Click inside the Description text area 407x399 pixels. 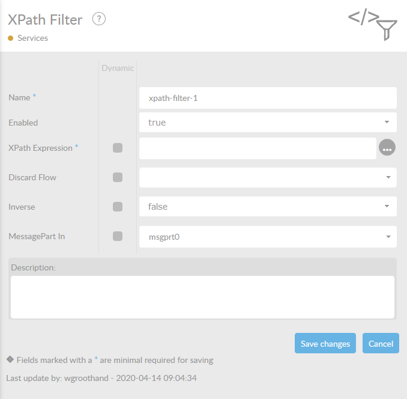coord(202,297)
